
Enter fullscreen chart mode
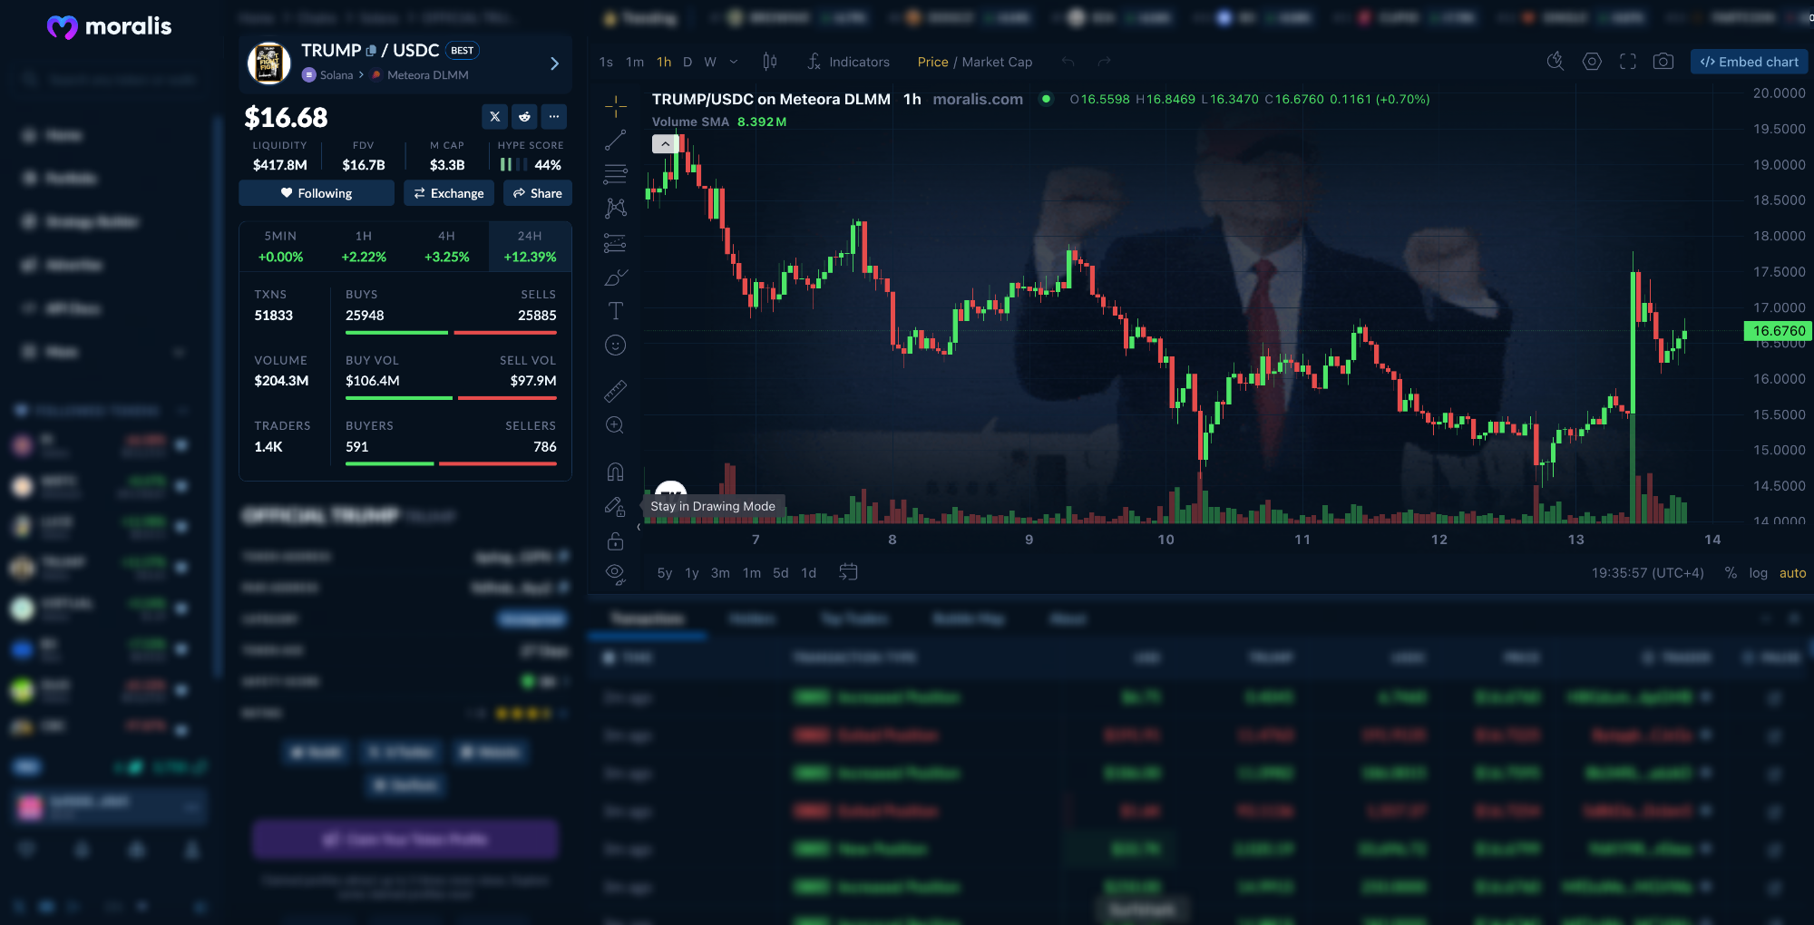pyautogui.click(x=1628, y=62)
